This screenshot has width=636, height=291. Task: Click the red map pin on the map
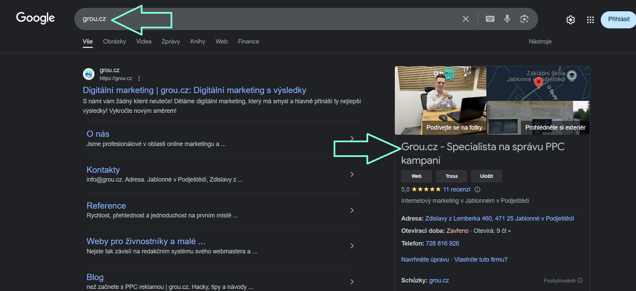[538, 83]
